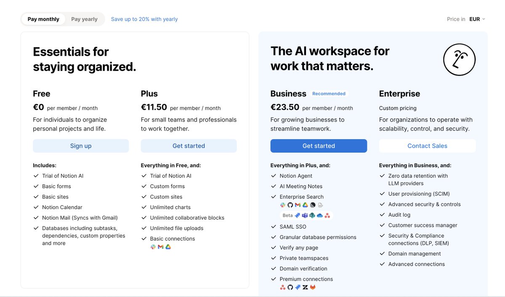Viewport: 505px width, 297px height.
Task: Click the GitHub icon under Premium connections
Action: 290,287
